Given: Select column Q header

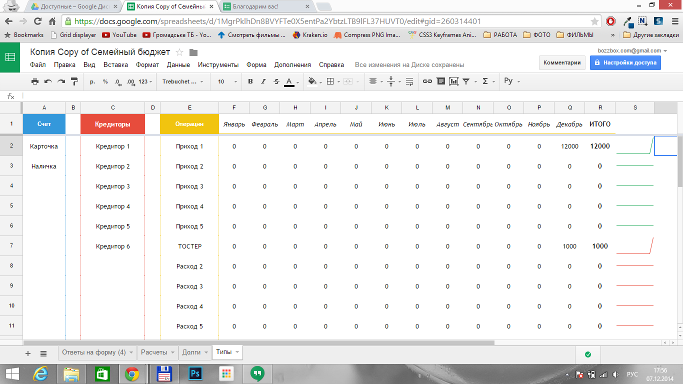Looking at the screenshot, I should point(569,107).
